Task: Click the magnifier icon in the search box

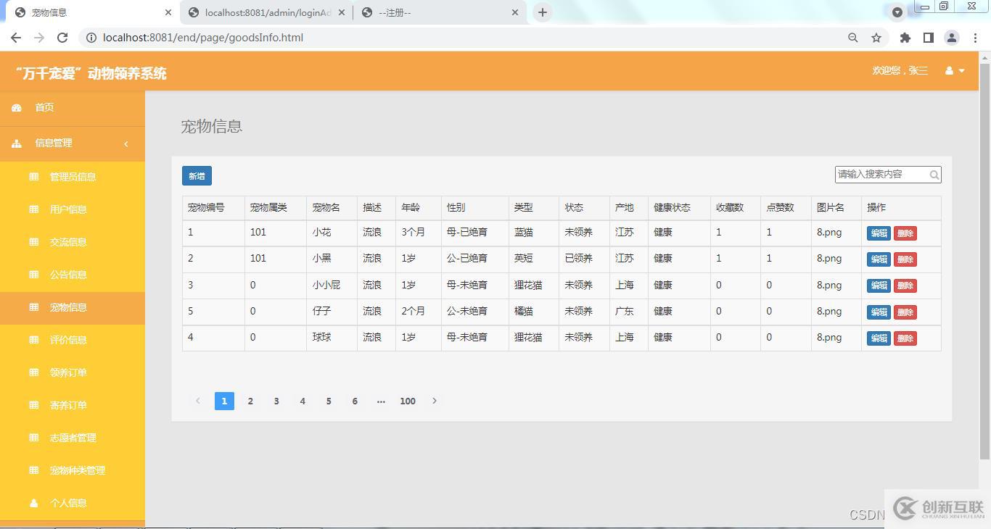Action: coord(934,175)
